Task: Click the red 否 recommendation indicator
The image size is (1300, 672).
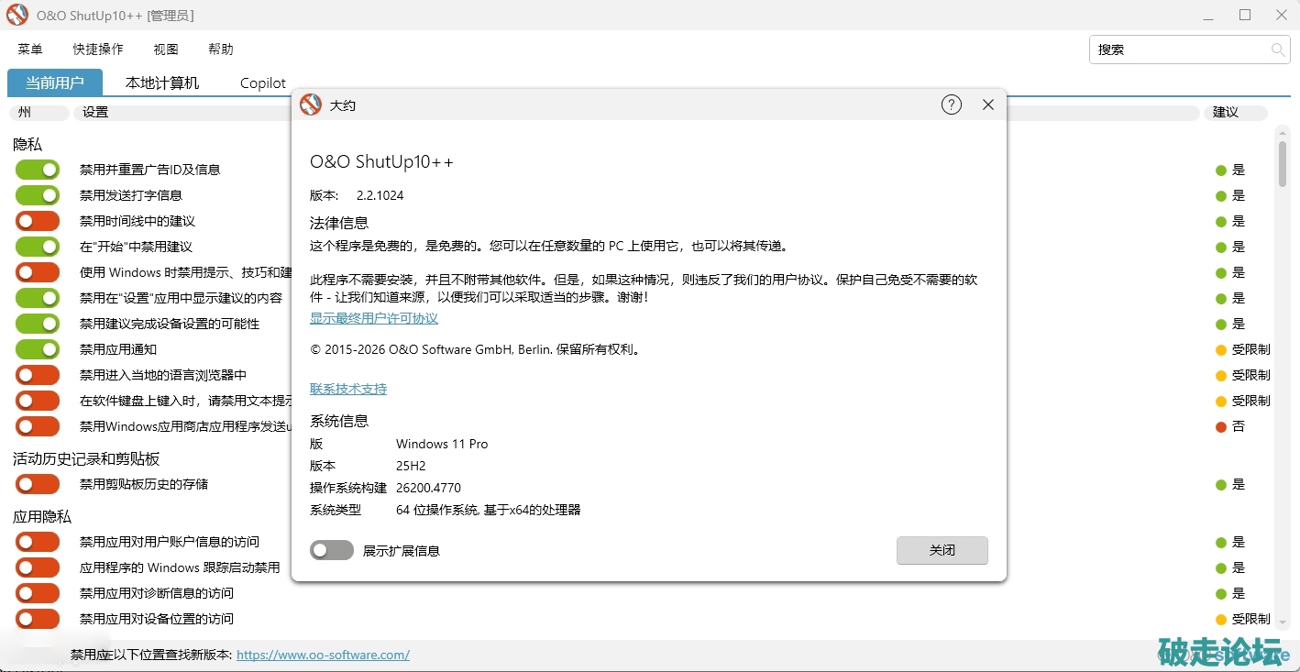Action: coord(1220,426)
